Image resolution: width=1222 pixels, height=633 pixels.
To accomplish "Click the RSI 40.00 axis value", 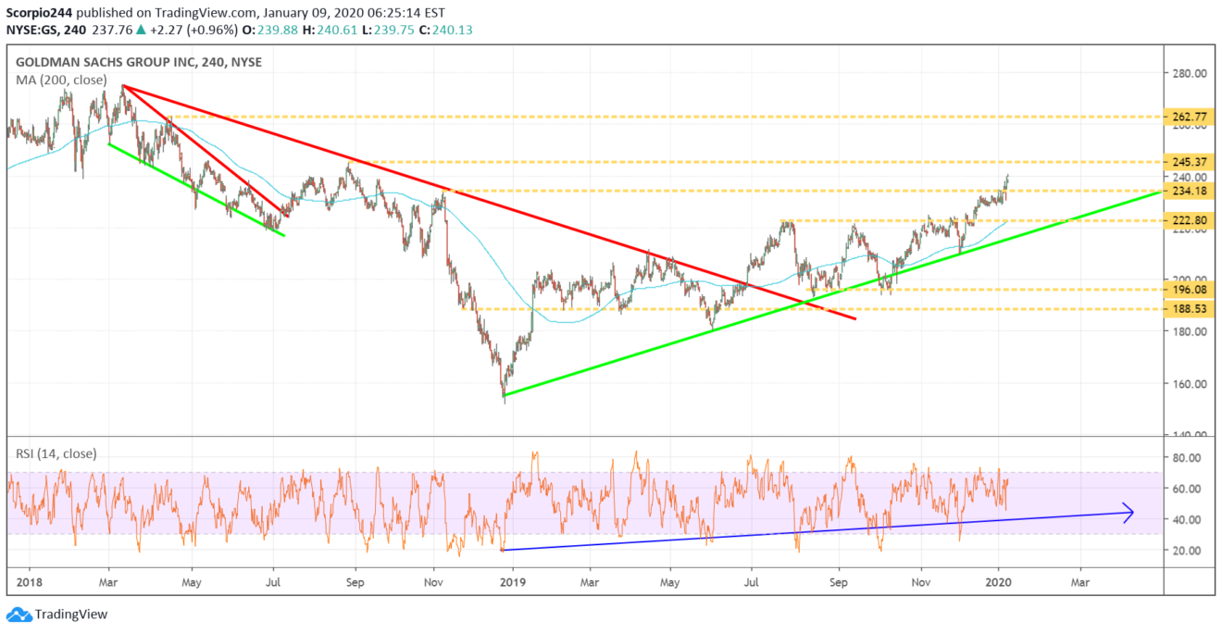I will click(x=1189, y=519).
